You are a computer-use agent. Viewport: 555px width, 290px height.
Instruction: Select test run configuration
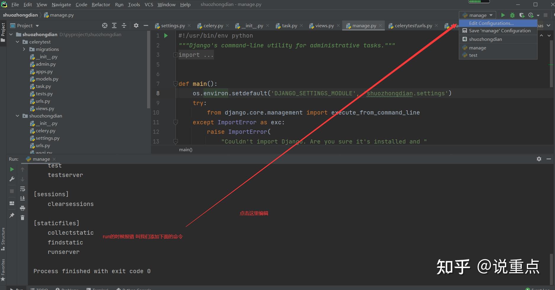click(x=498, y=55)
